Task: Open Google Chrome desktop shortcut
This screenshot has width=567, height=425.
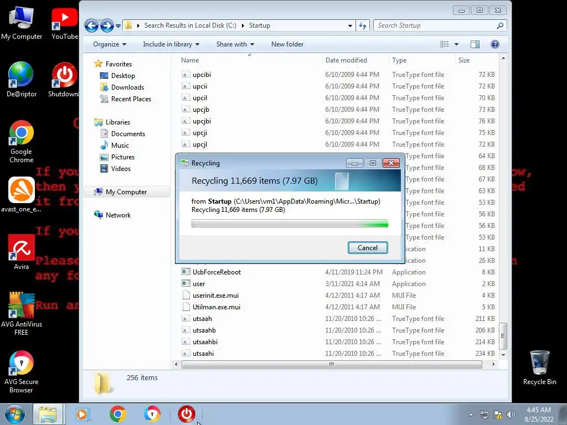Action: pyautogui.click(x=22, y=141)
